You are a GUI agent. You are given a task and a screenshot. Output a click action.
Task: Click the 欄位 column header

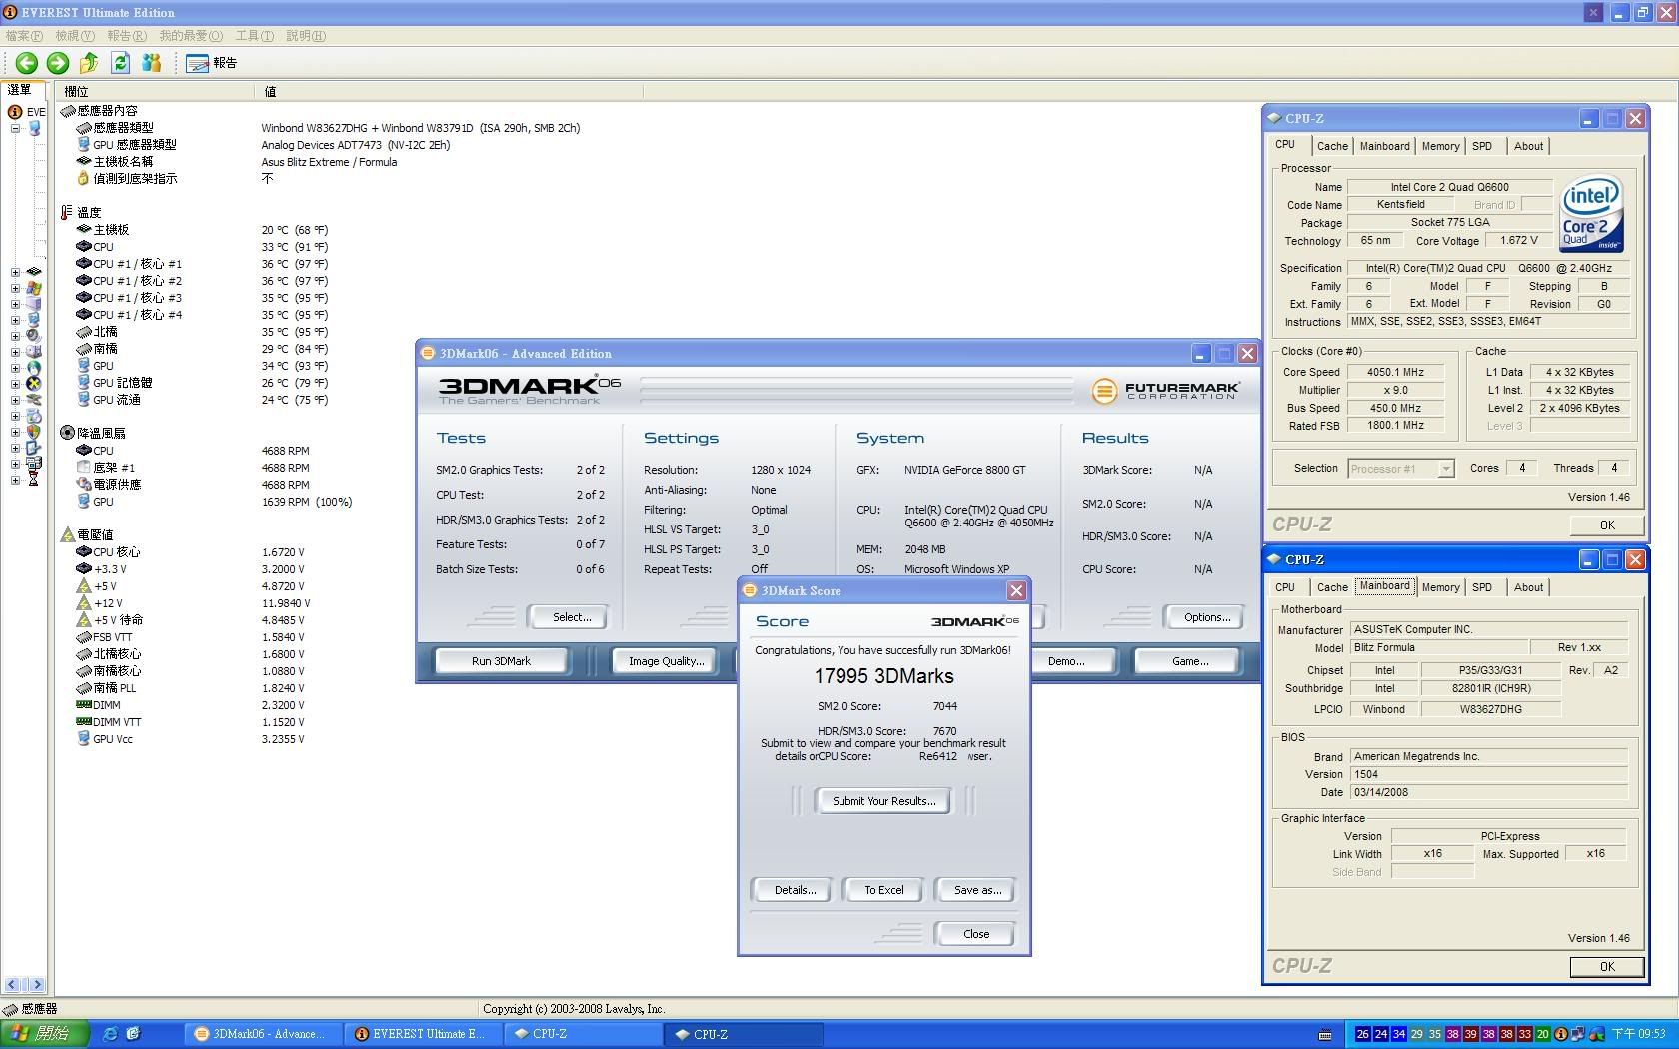pos(154,91)
